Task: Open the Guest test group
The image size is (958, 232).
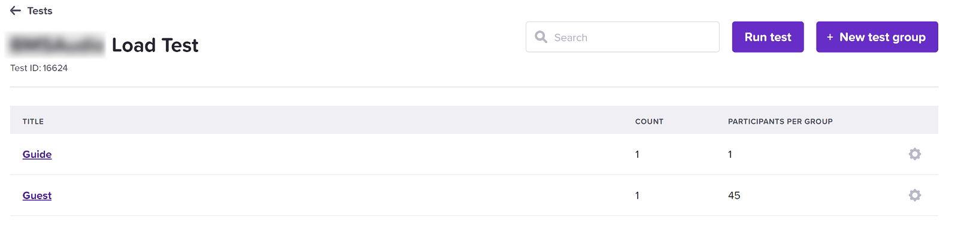Action: click(37, 196)
